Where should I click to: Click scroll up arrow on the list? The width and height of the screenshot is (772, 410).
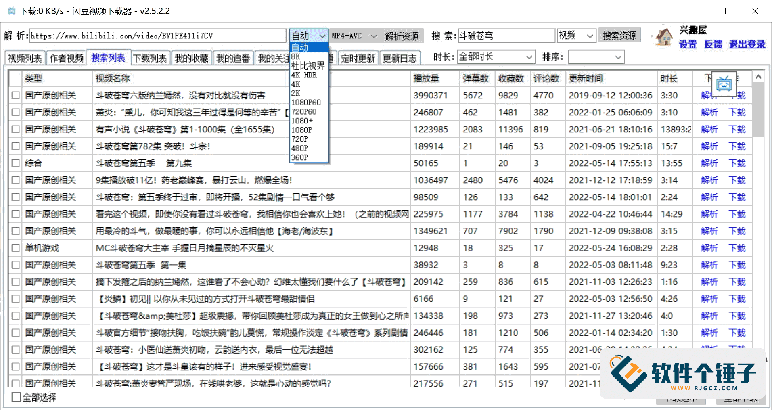coord(758,77)
